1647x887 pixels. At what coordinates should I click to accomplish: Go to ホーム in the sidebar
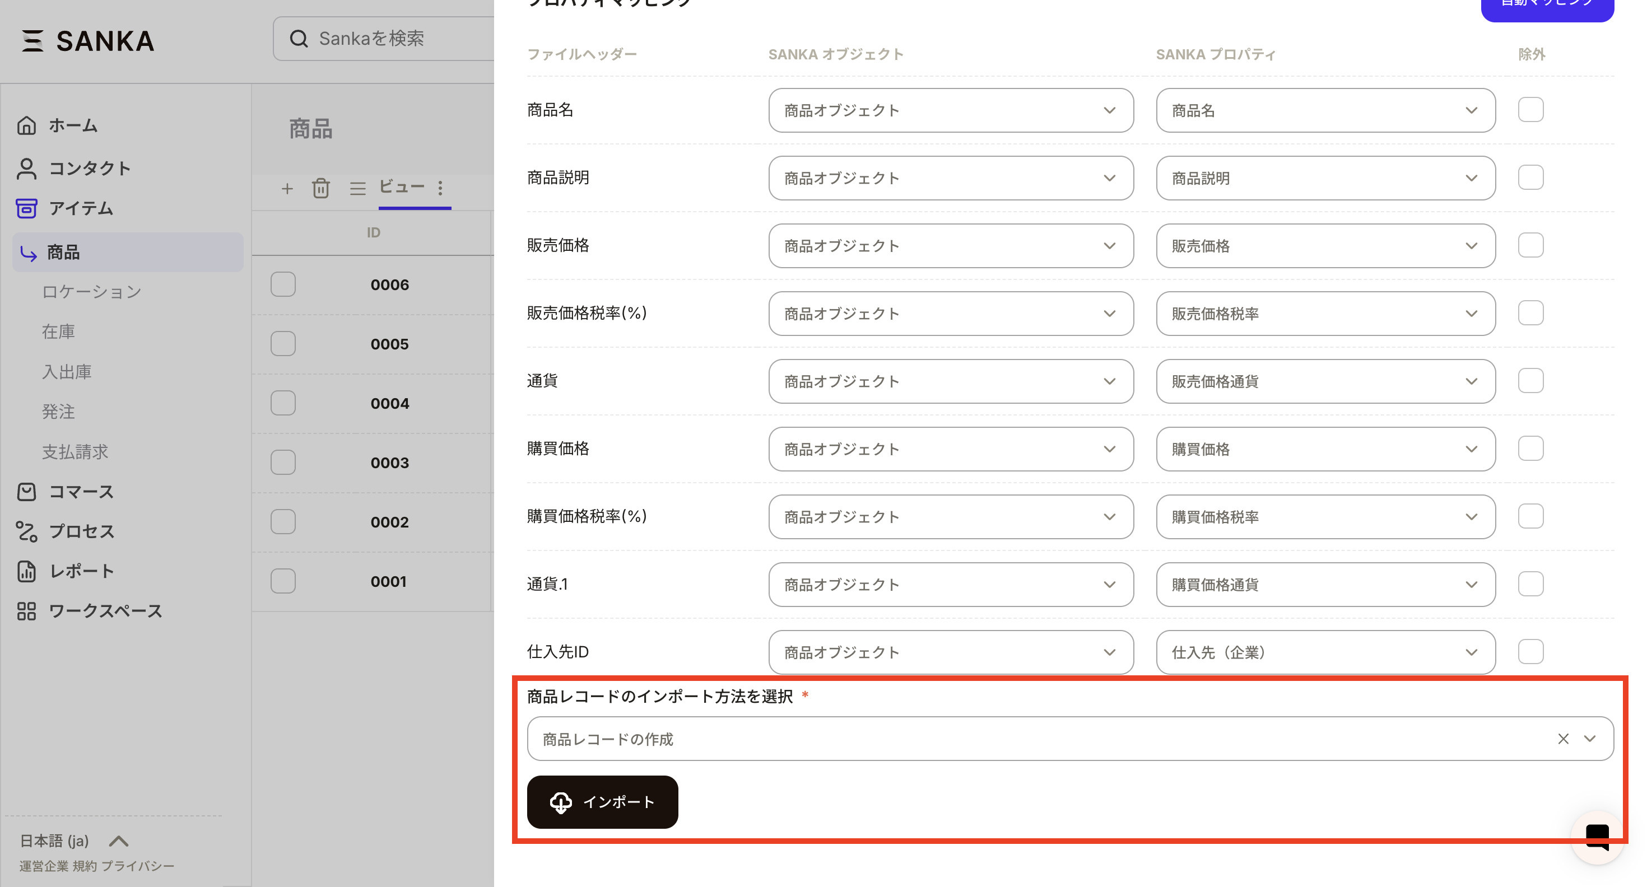click(73, 125)
